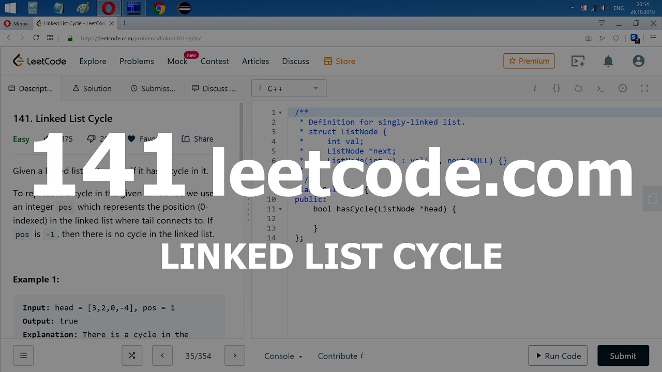The width and height of the screenshot is (662, 372).
Task: Pick a random problem shuffle icon
Action: 132,355
